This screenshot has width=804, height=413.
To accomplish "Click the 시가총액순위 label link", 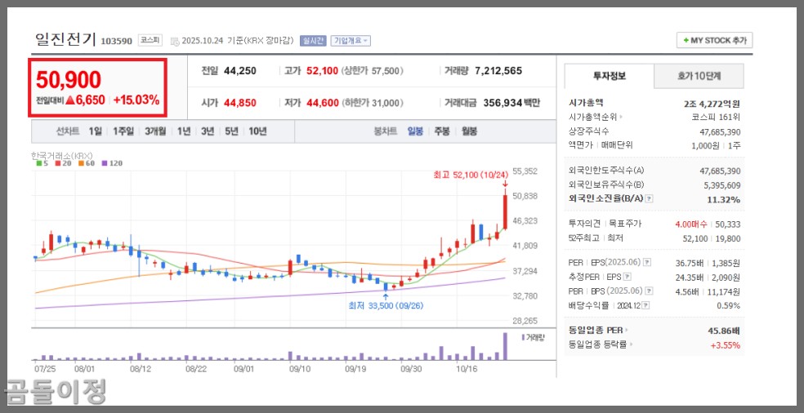I will [593, 117].
